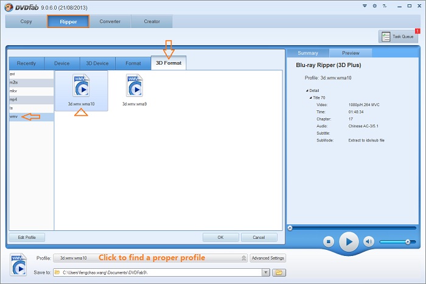This screenshot has width=426, height=284.
Task: Choose m2ts in format list
Action: pos(31,82)
